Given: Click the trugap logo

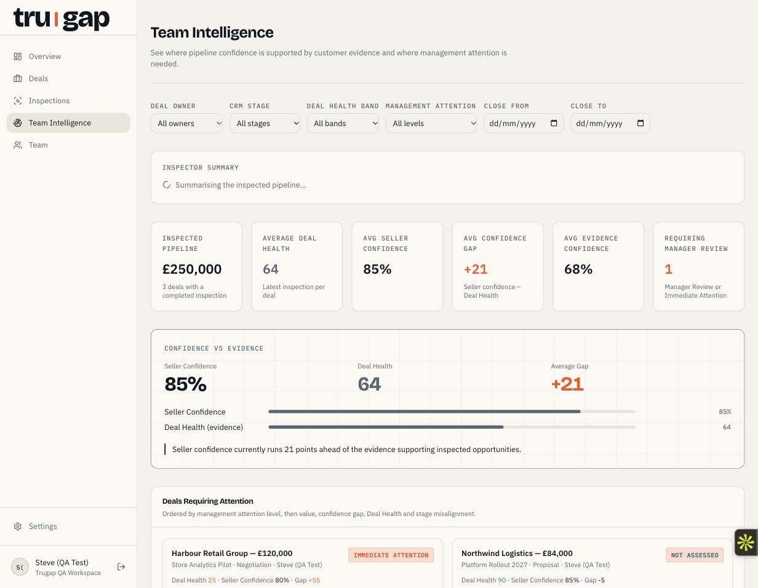Looking at the screenshot, I should click(62, 18).
